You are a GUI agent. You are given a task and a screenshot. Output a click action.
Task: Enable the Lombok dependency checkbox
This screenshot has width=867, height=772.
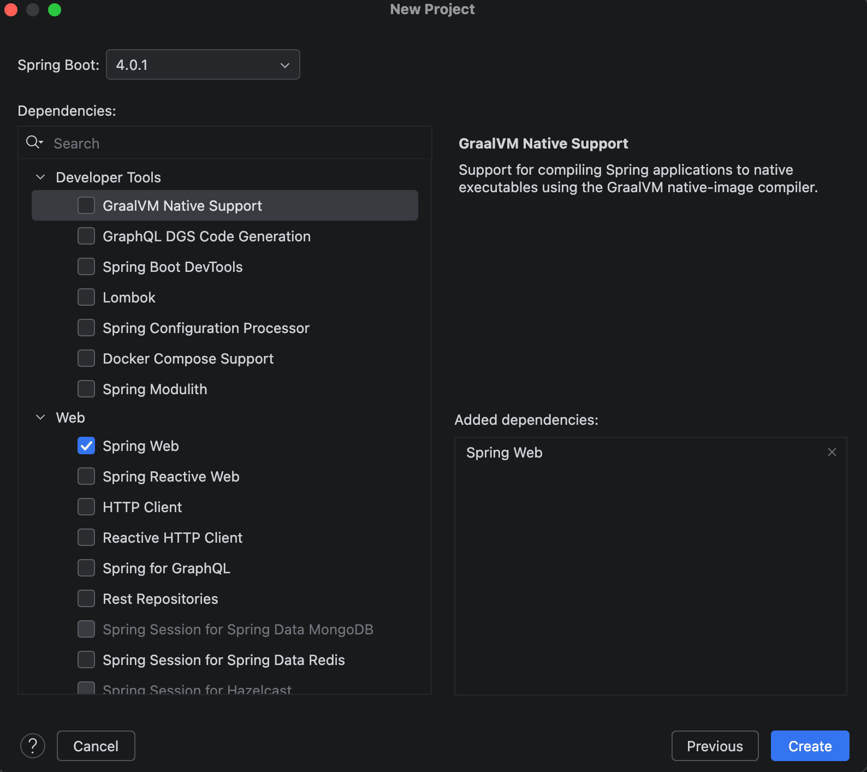pos(86,298)
